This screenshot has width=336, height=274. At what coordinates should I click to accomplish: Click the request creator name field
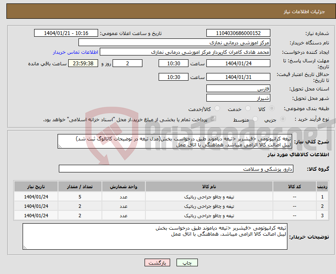[x=185, y=52]
